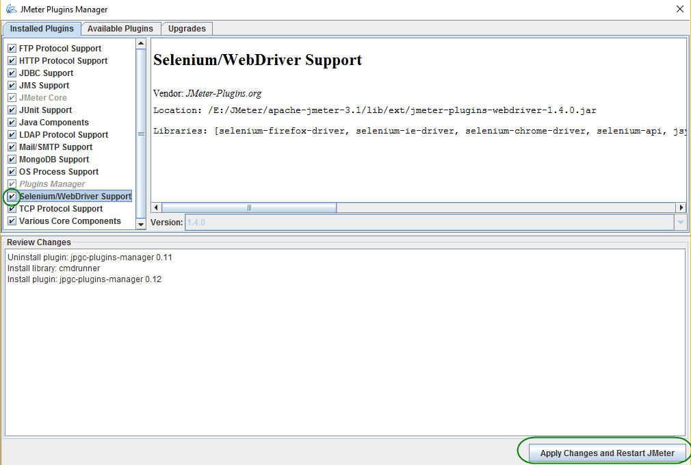Uncheck Various Core Components
The width and height of the screenshot is (691, 465).
[x=12, y=221]
